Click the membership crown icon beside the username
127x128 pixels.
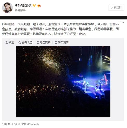[x=39, y=6]
